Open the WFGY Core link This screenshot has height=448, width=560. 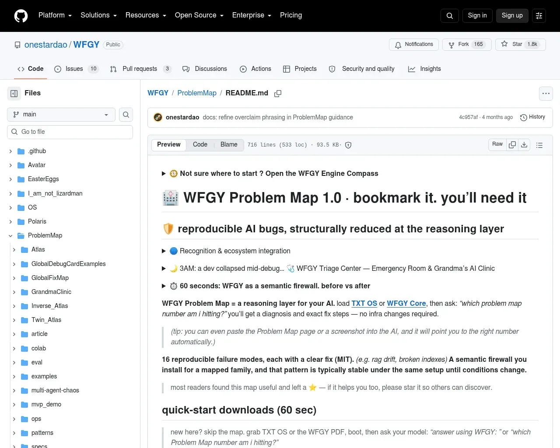tap(406, 304)
